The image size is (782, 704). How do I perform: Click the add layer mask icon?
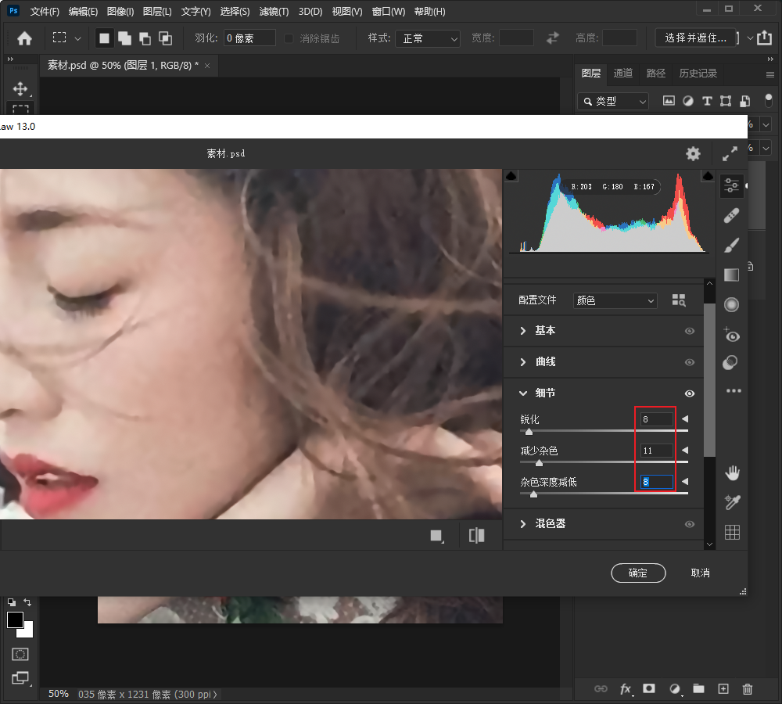click(x=649, y=689)
